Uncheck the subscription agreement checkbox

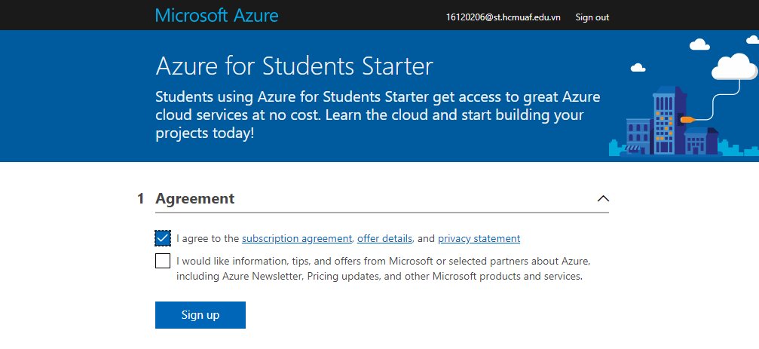click(x=163, y=238)
